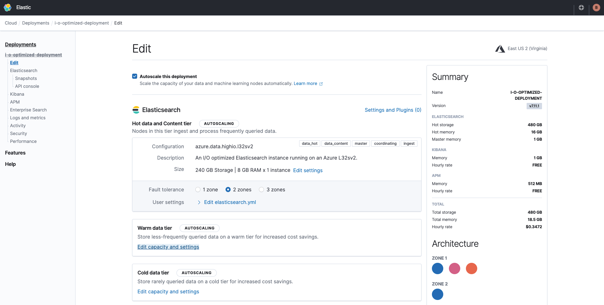
Task: Click AUTOSCALING badge on Hot data tier
Action: coord(219,124)
